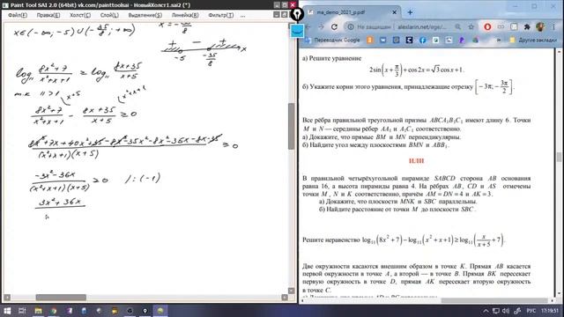Viewport: 564px width, 317px height.
Task: Click the site information icon in address bar
Action: 351,27
